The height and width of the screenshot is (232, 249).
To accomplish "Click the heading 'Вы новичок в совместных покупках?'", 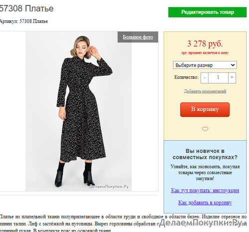I will click(205, 154).
